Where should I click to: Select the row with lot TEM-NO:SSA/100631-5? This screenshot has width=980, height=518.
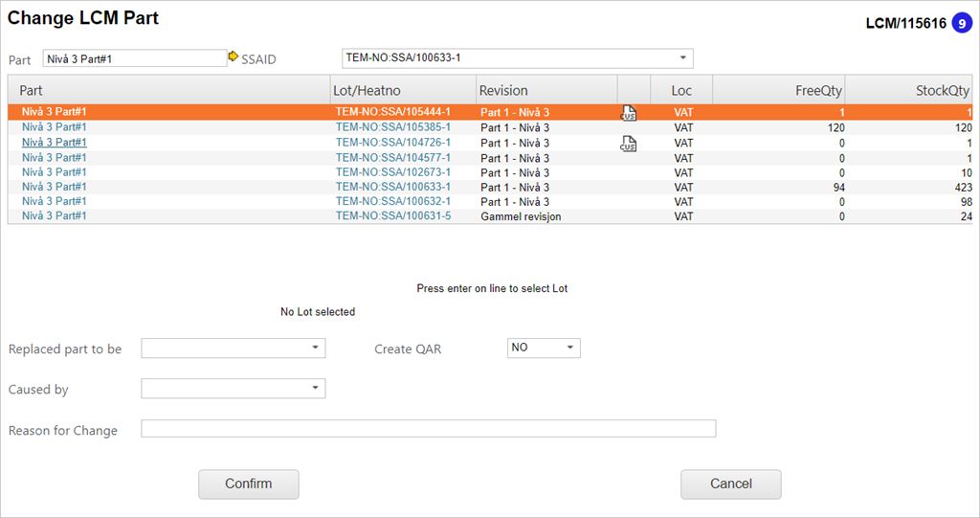point(392,216)
